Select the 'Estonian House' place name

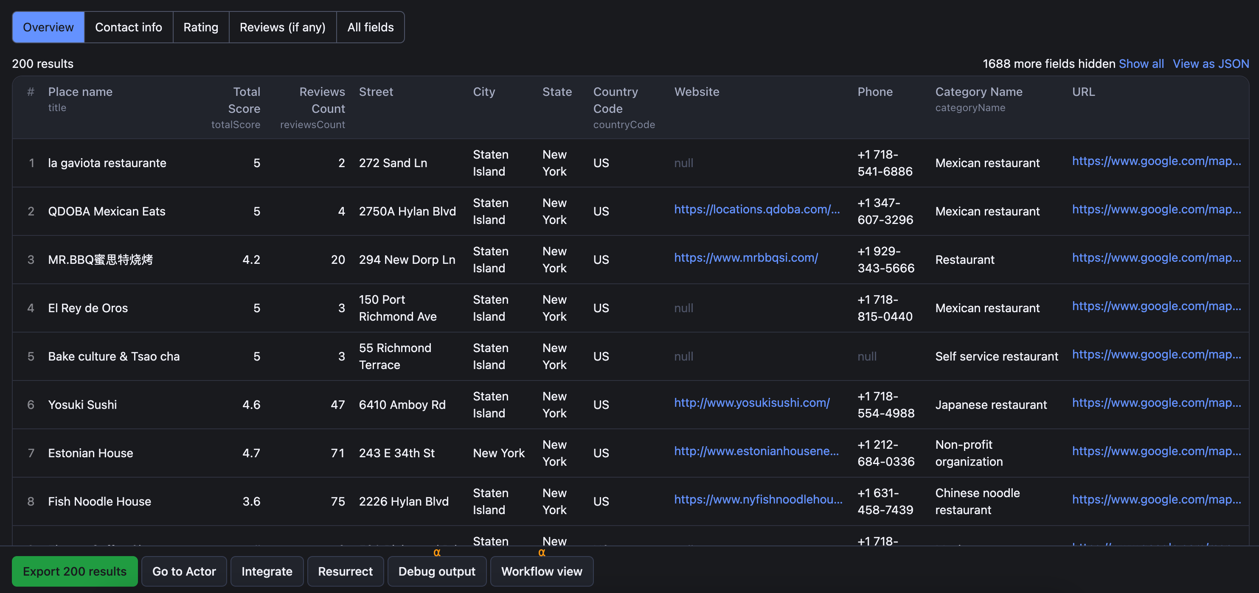click(x=90, y=453)
